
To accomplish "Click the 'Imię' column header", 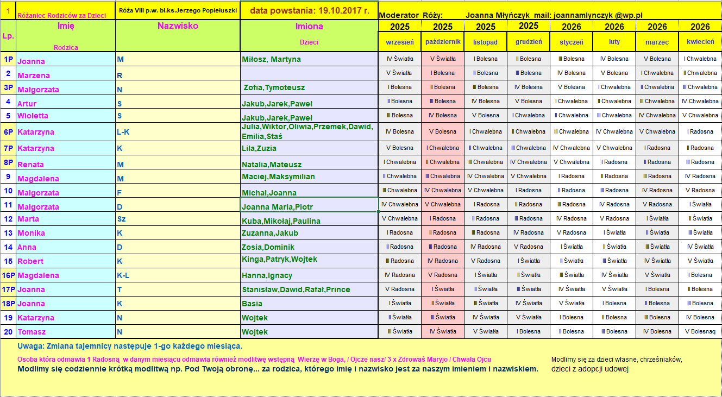I will coord(66,26).
